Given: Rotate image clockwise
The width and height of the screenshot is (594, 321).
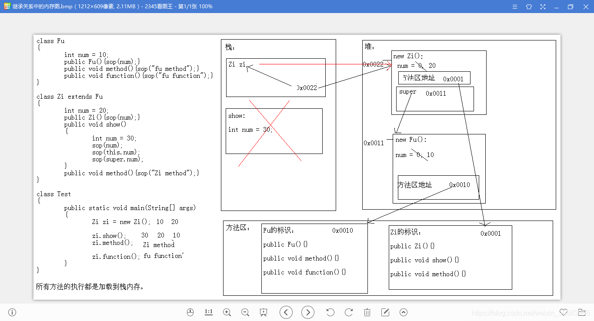Looking at the screenshot, I should 349,312.
